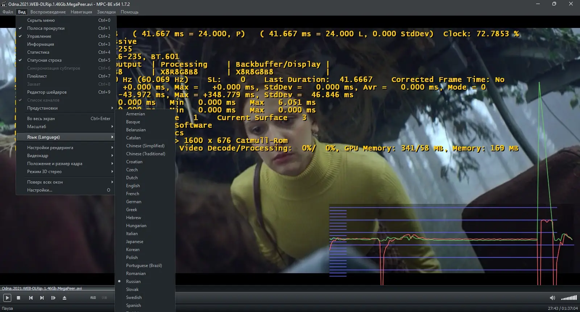Click the 27:43 / 01:37:04 time display
This screenshot has height=312, width=580.
pos(563,308)
